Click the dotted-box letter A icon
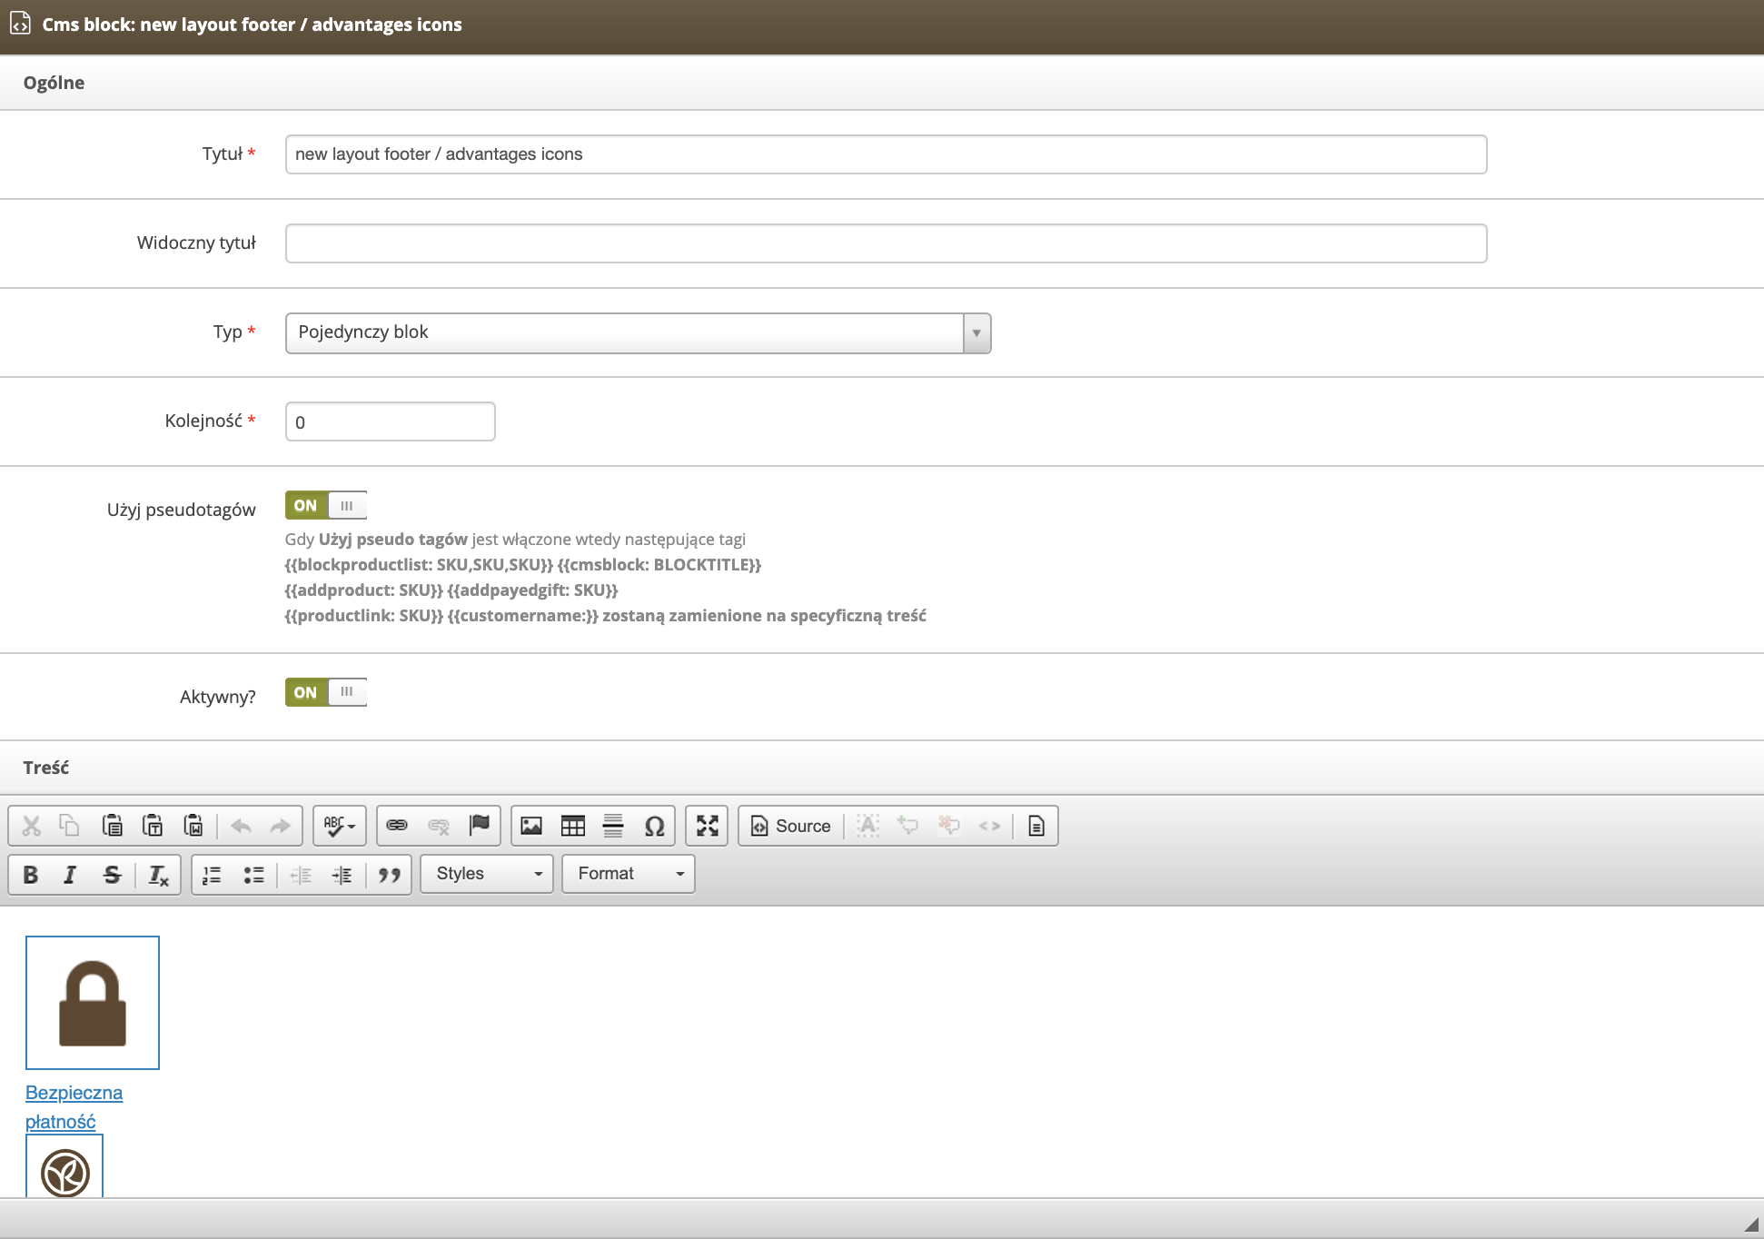 (868, 826)
